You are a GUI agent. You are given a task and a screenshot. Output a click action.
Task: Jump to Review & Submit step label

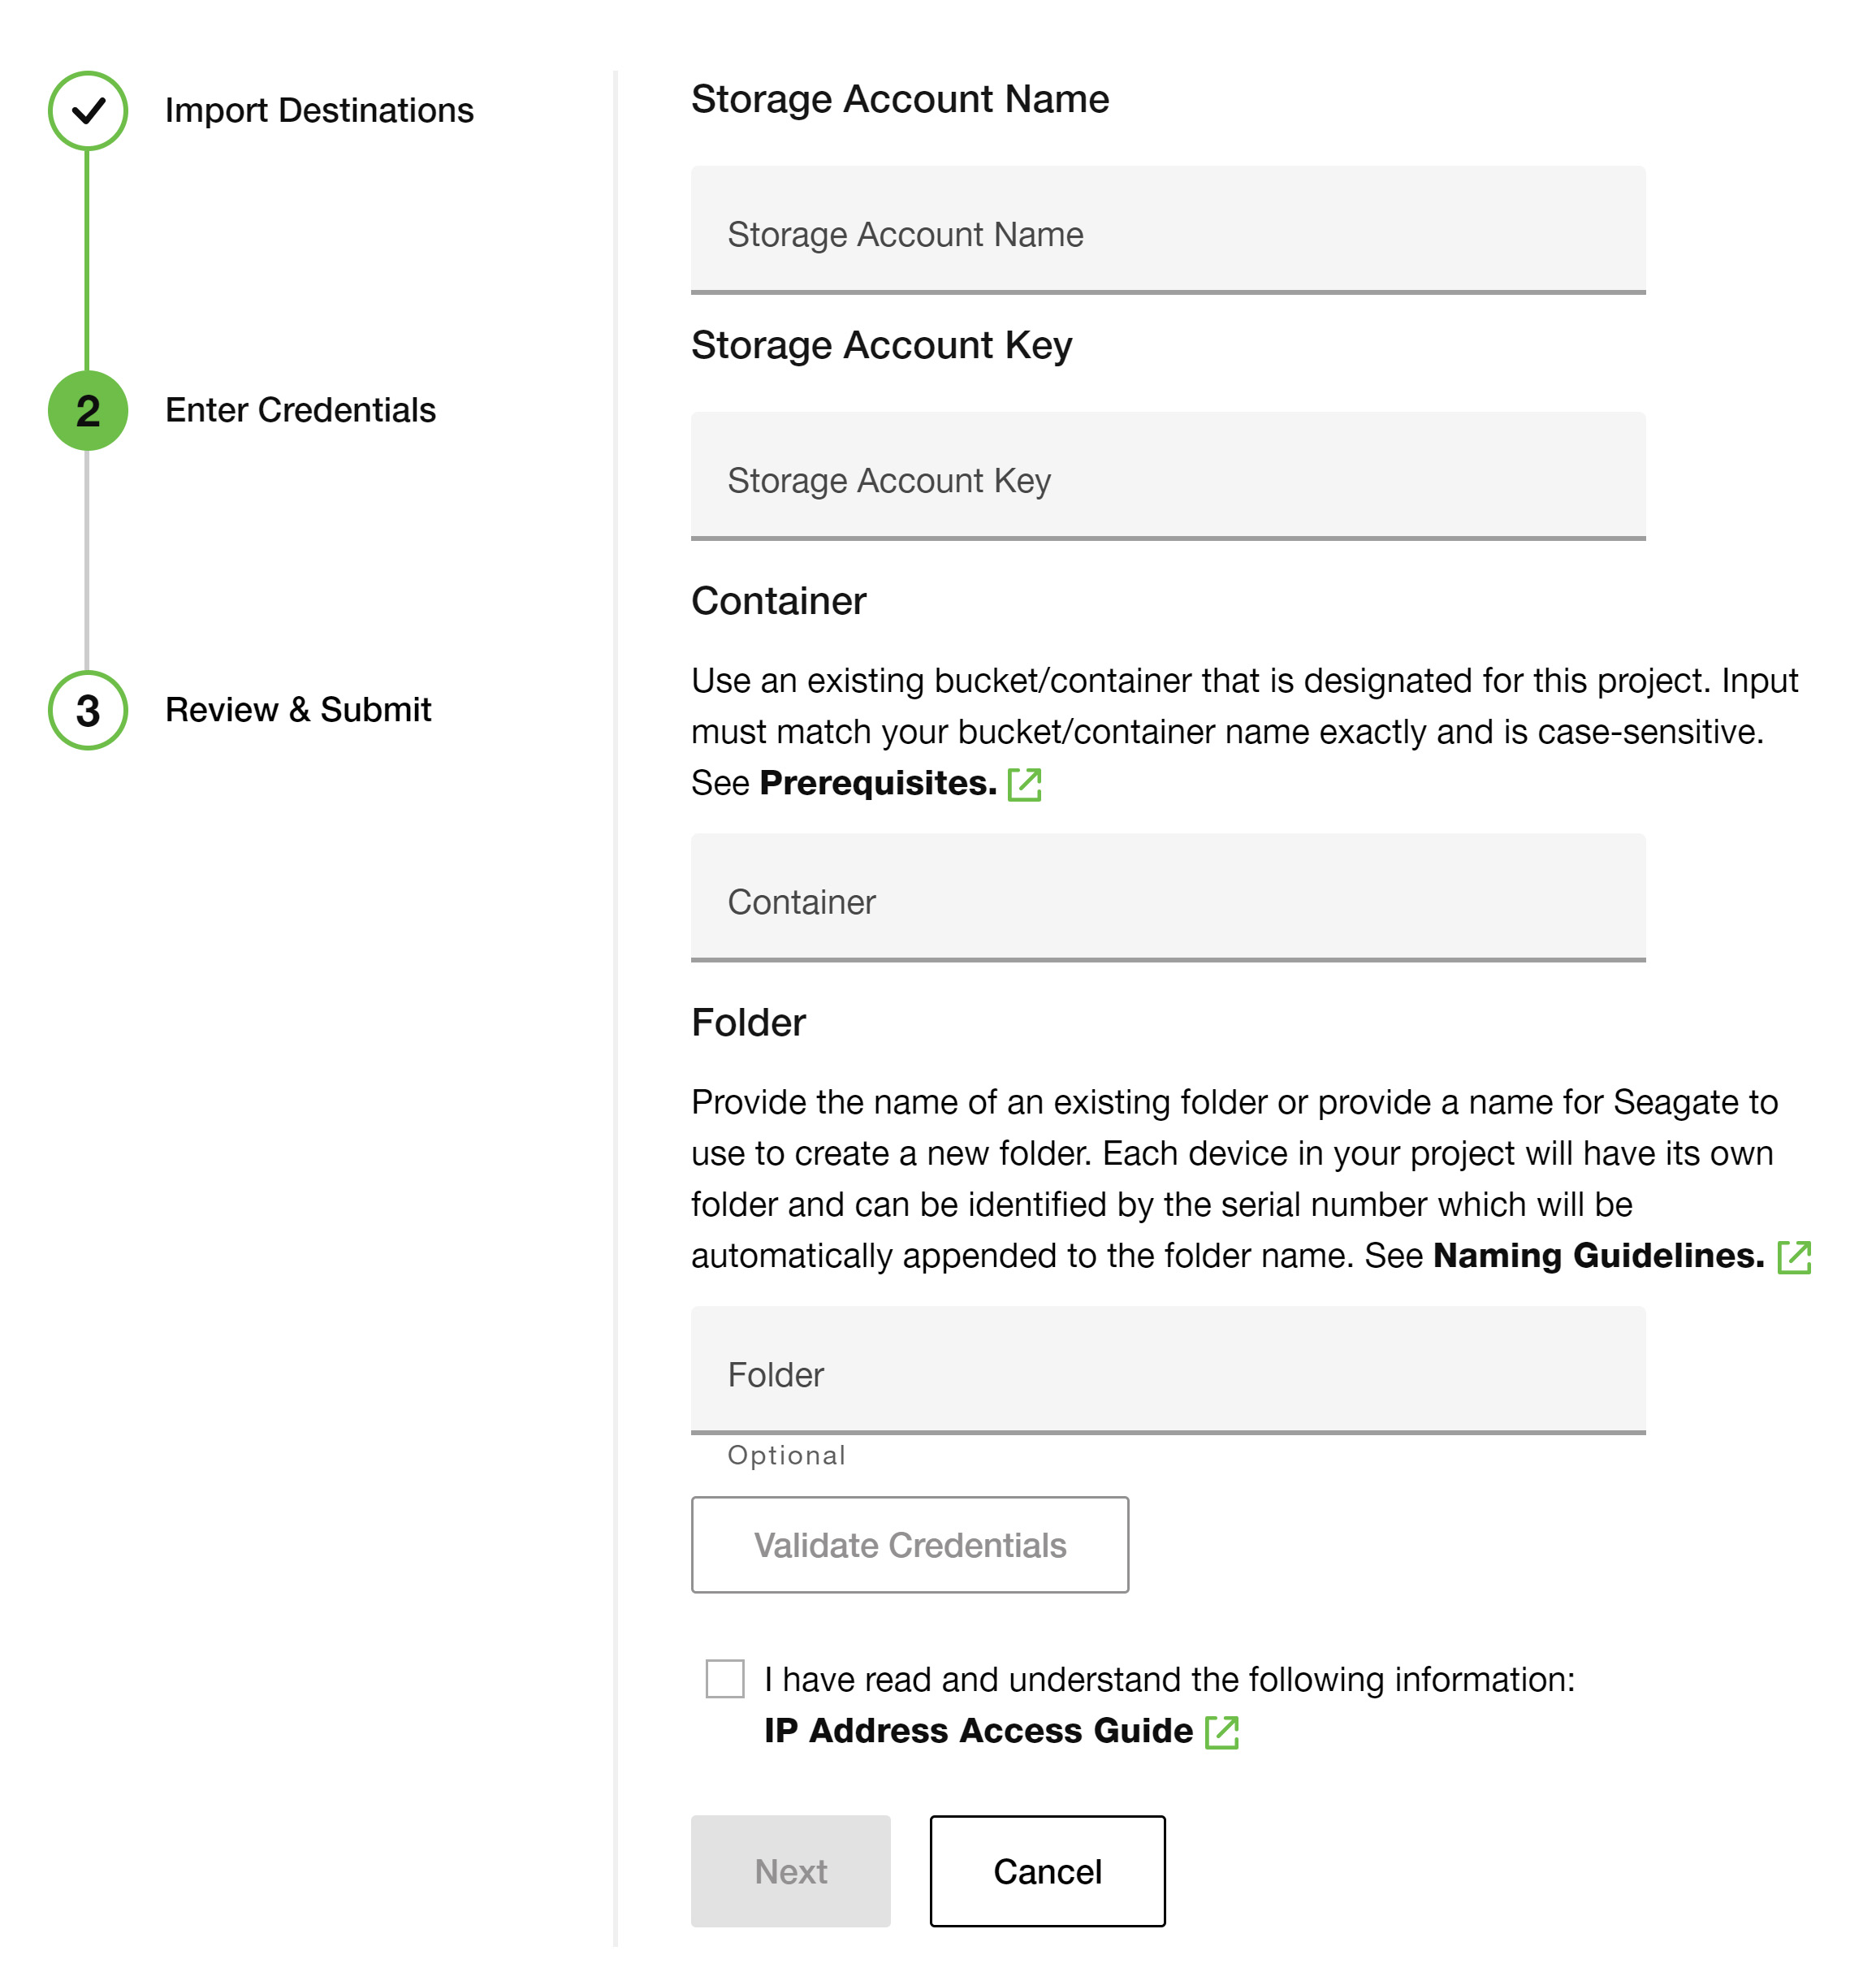pyautogui.click(x=298, y=710)
